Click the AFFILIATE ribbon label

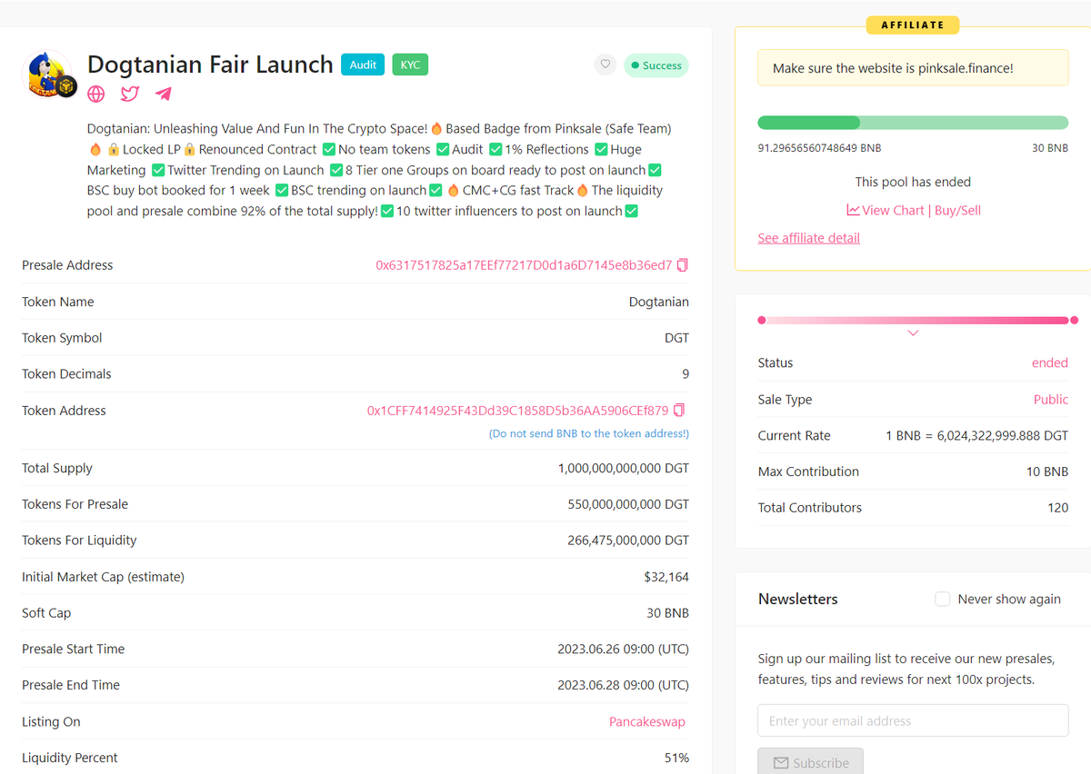913,25
